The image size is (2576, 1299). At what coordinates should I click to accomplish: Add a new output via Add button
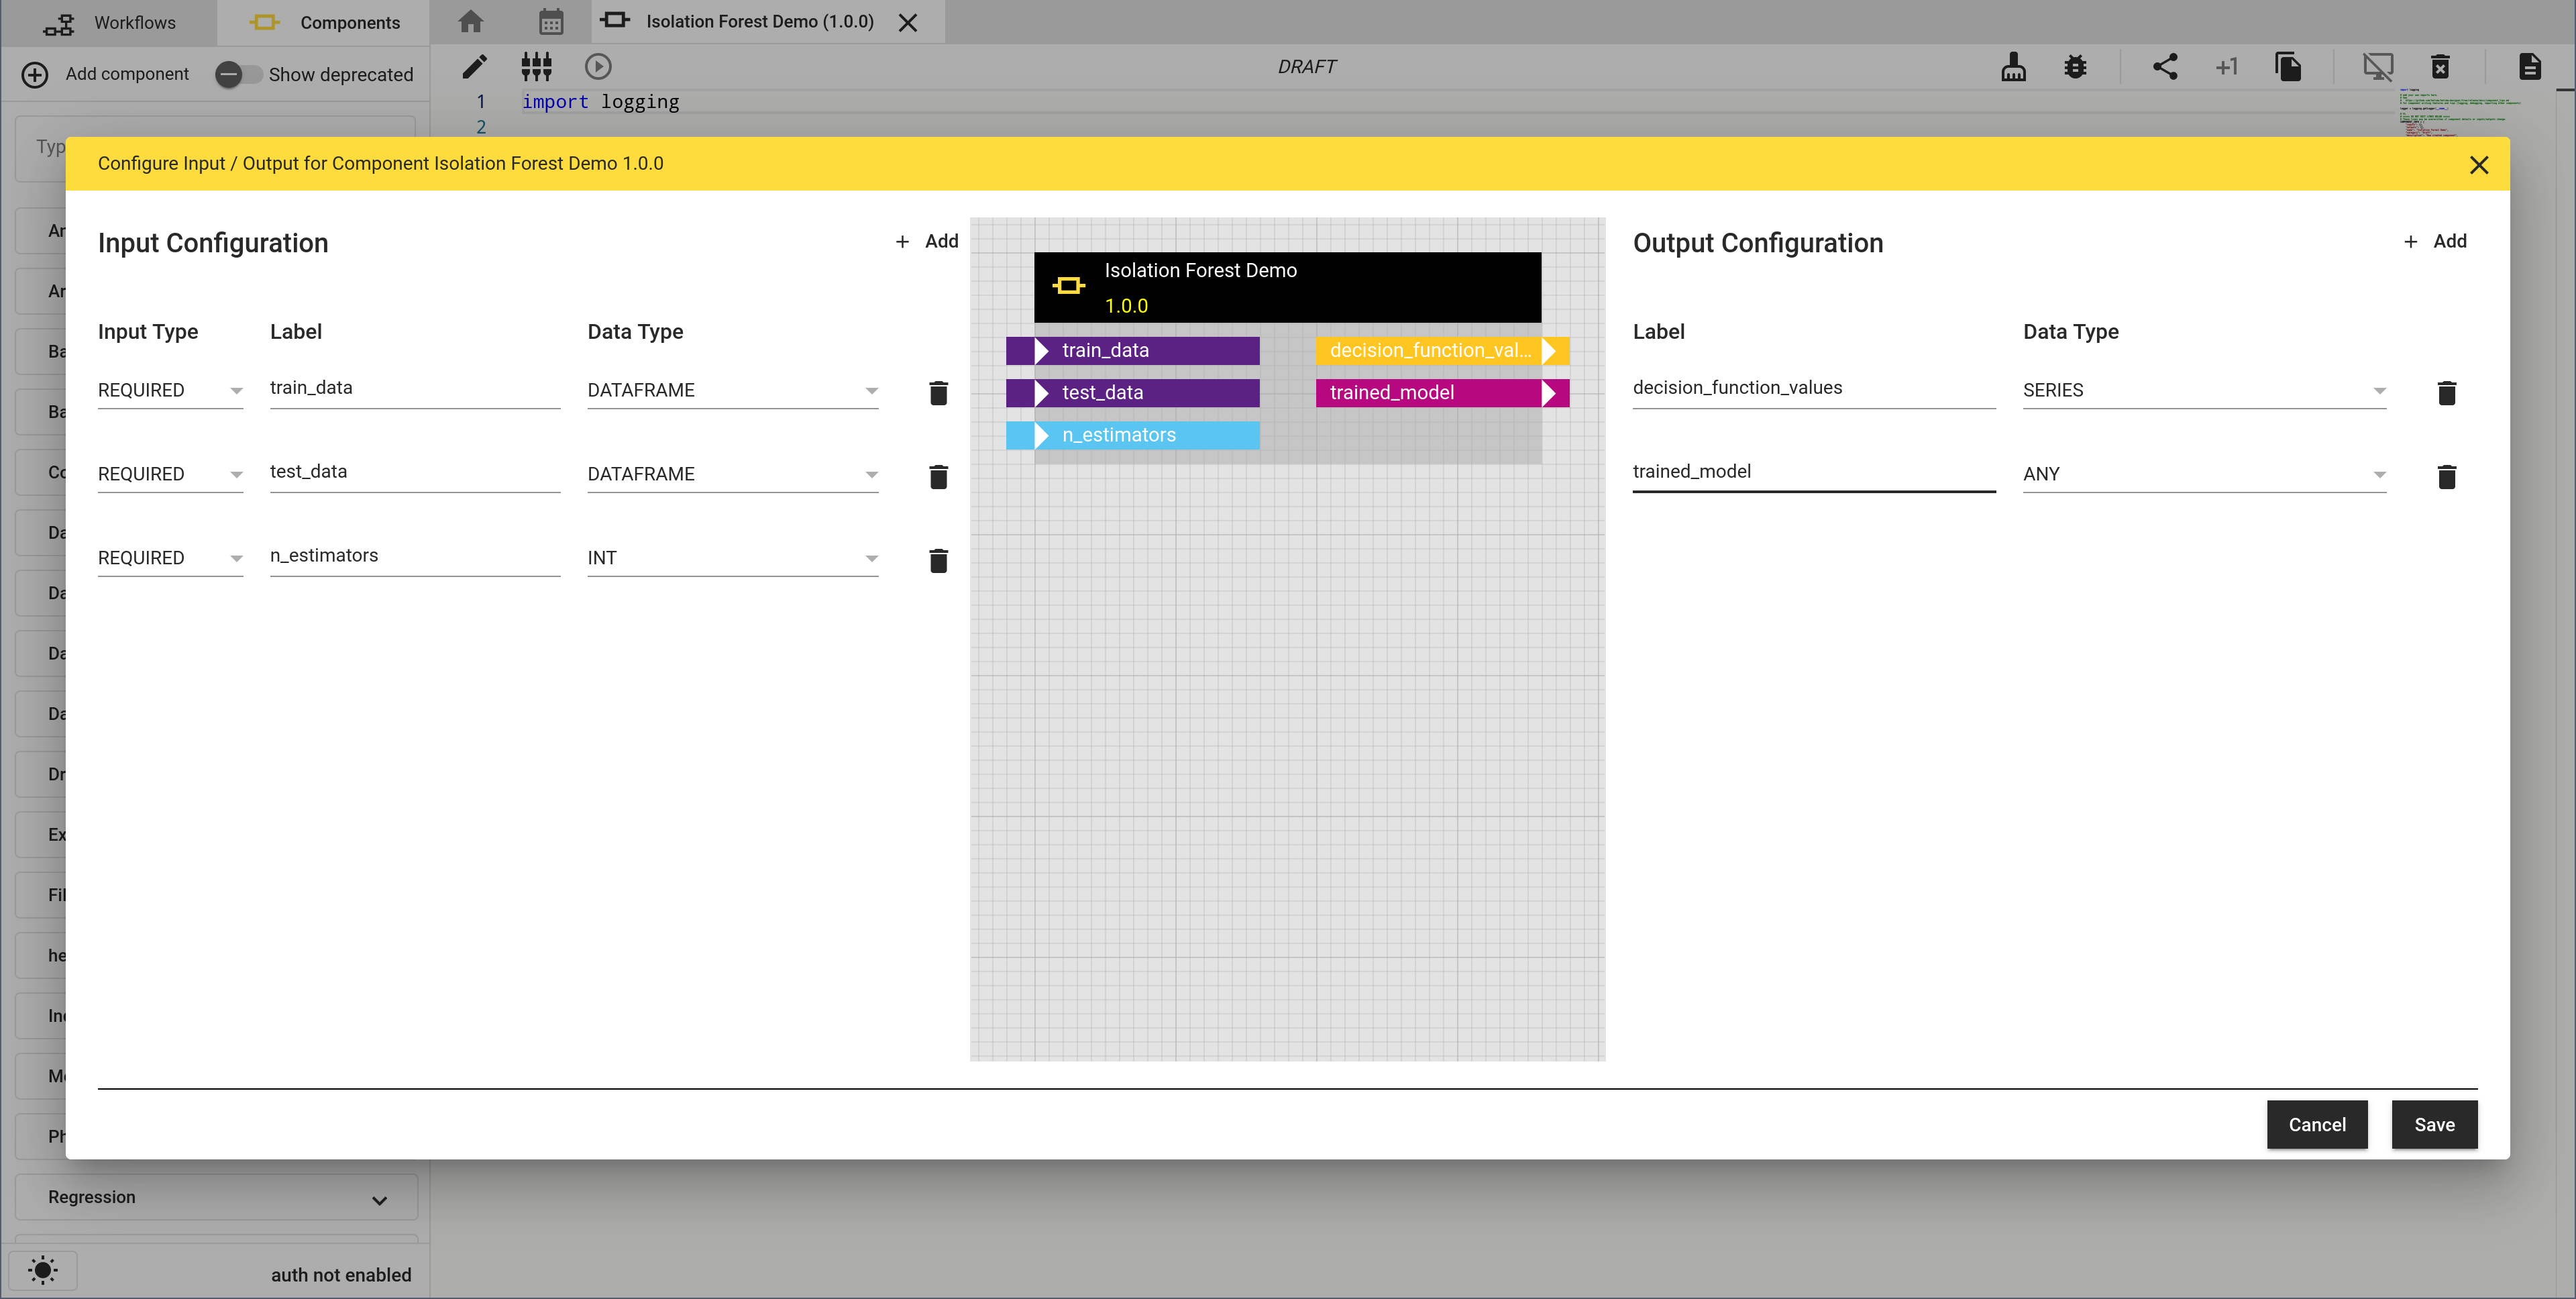click(2435, 241)
